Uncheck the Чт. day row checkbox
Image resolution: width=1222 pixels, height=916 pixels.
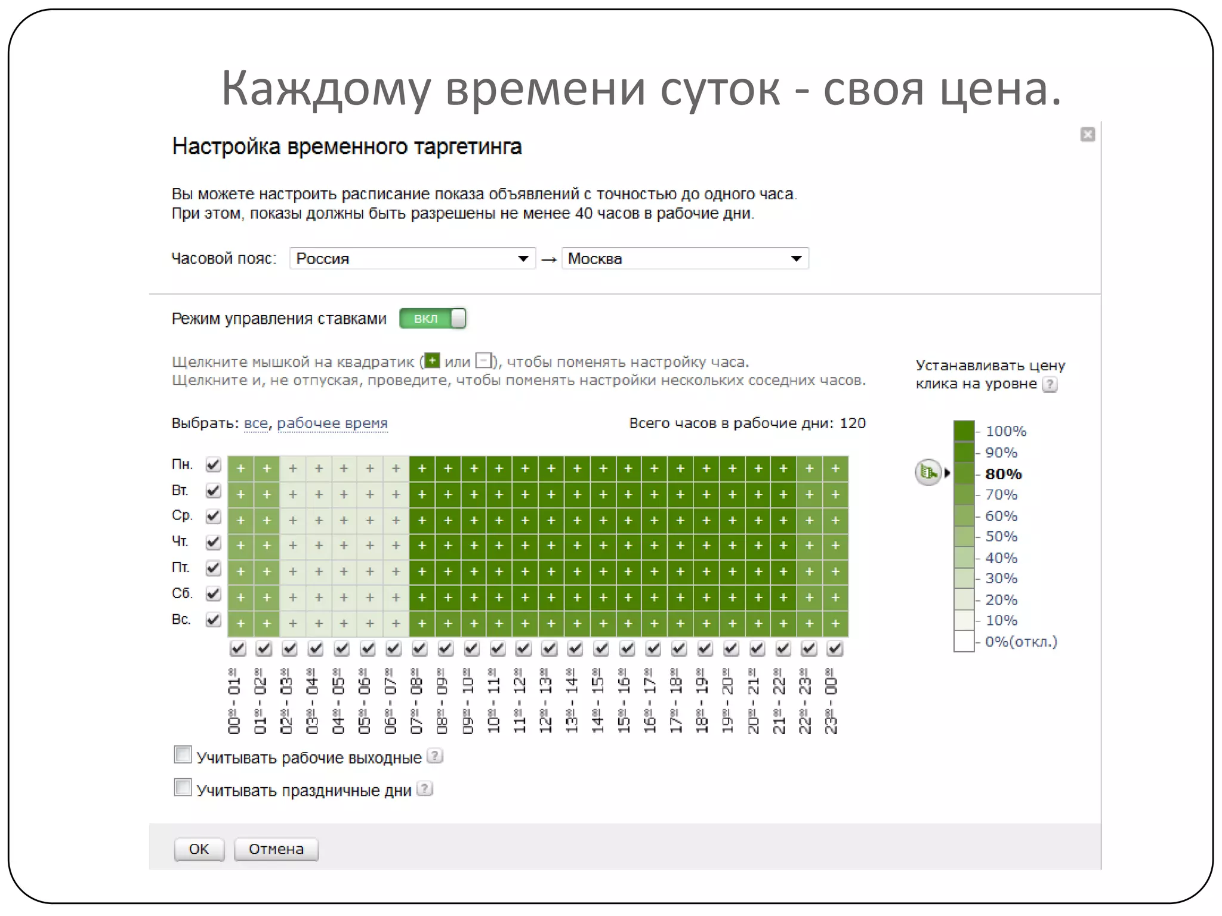[x=213, y=543]
